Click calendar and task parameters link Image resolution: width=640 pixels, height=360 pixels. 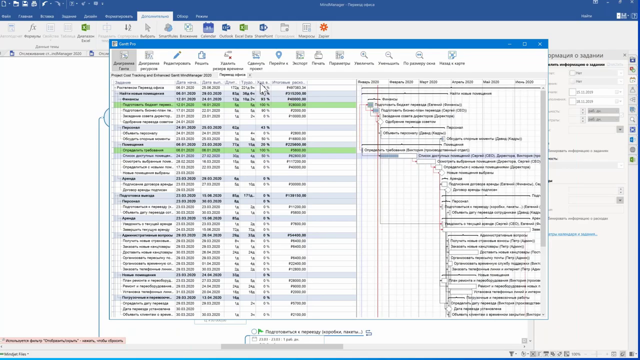coord(573,234)
